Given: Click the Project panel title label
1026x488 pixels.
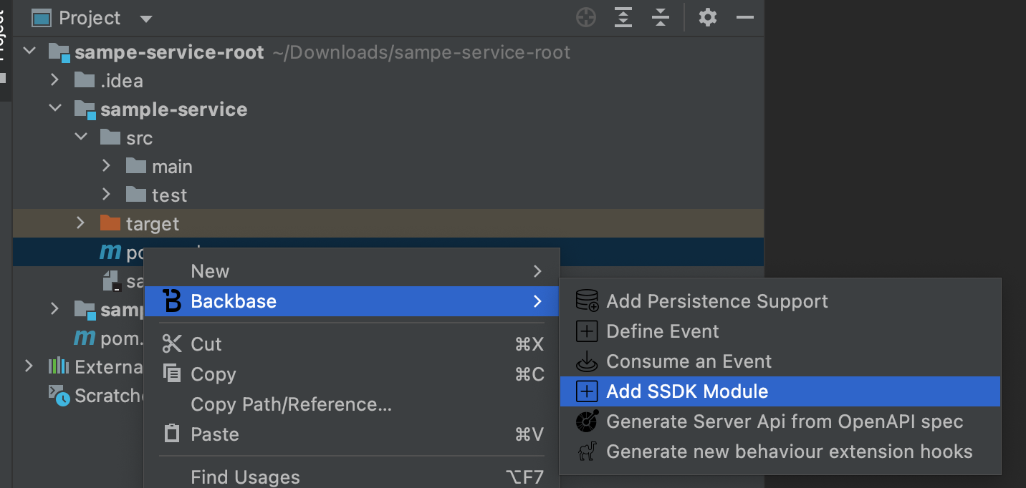Looking at the screenshot, I should [90, 18].
